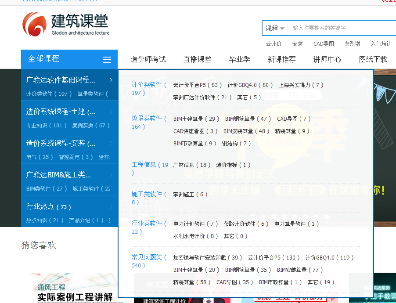Select BIM钢筋算量 (47) link

(248, 119)
